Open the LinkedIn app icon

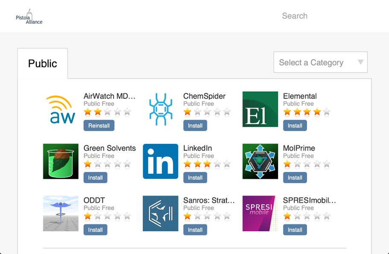point(160,161)
